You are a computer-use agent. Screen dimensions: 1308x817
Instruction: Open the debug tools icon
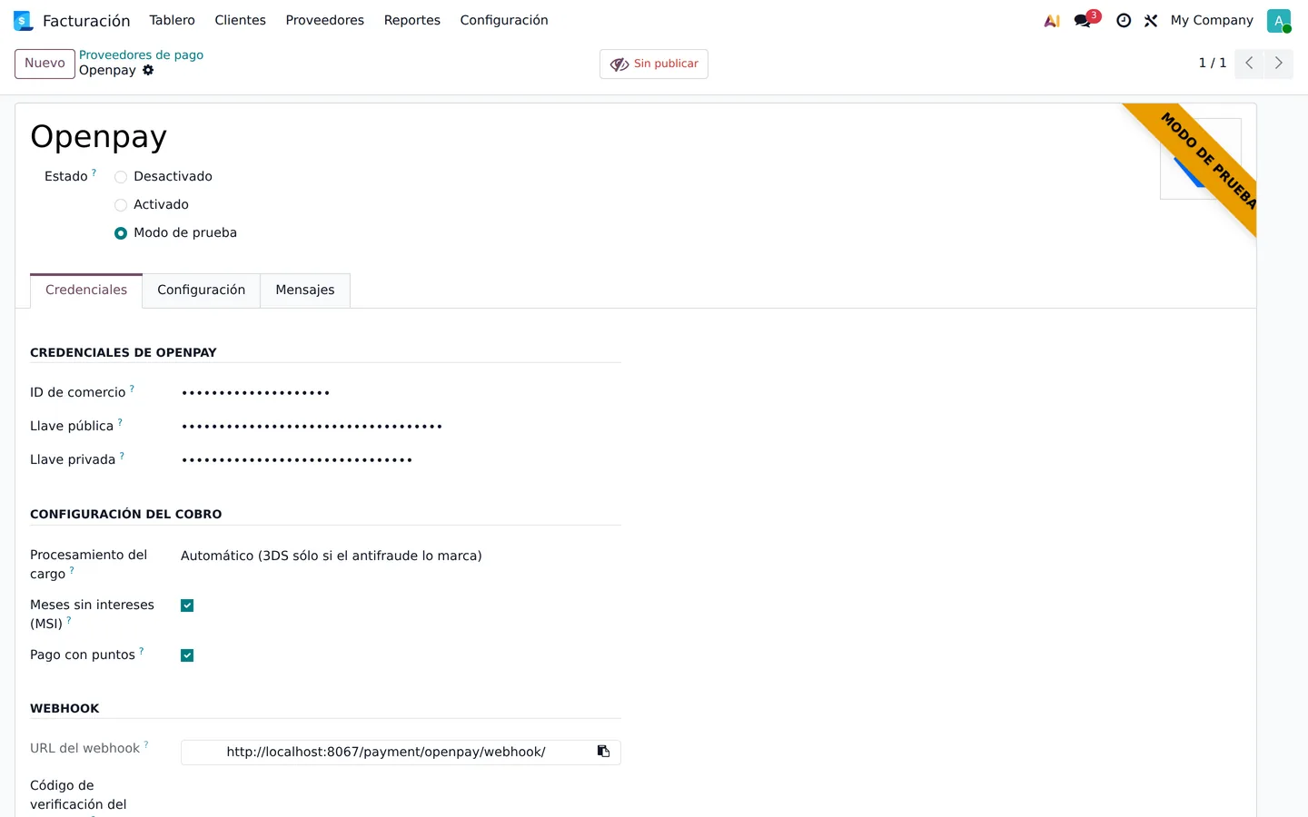pos(1151,20)
